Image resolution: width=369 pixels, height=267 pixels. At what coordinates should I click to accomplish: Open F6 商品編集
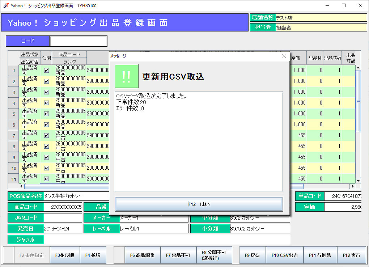tap(142, 255)
